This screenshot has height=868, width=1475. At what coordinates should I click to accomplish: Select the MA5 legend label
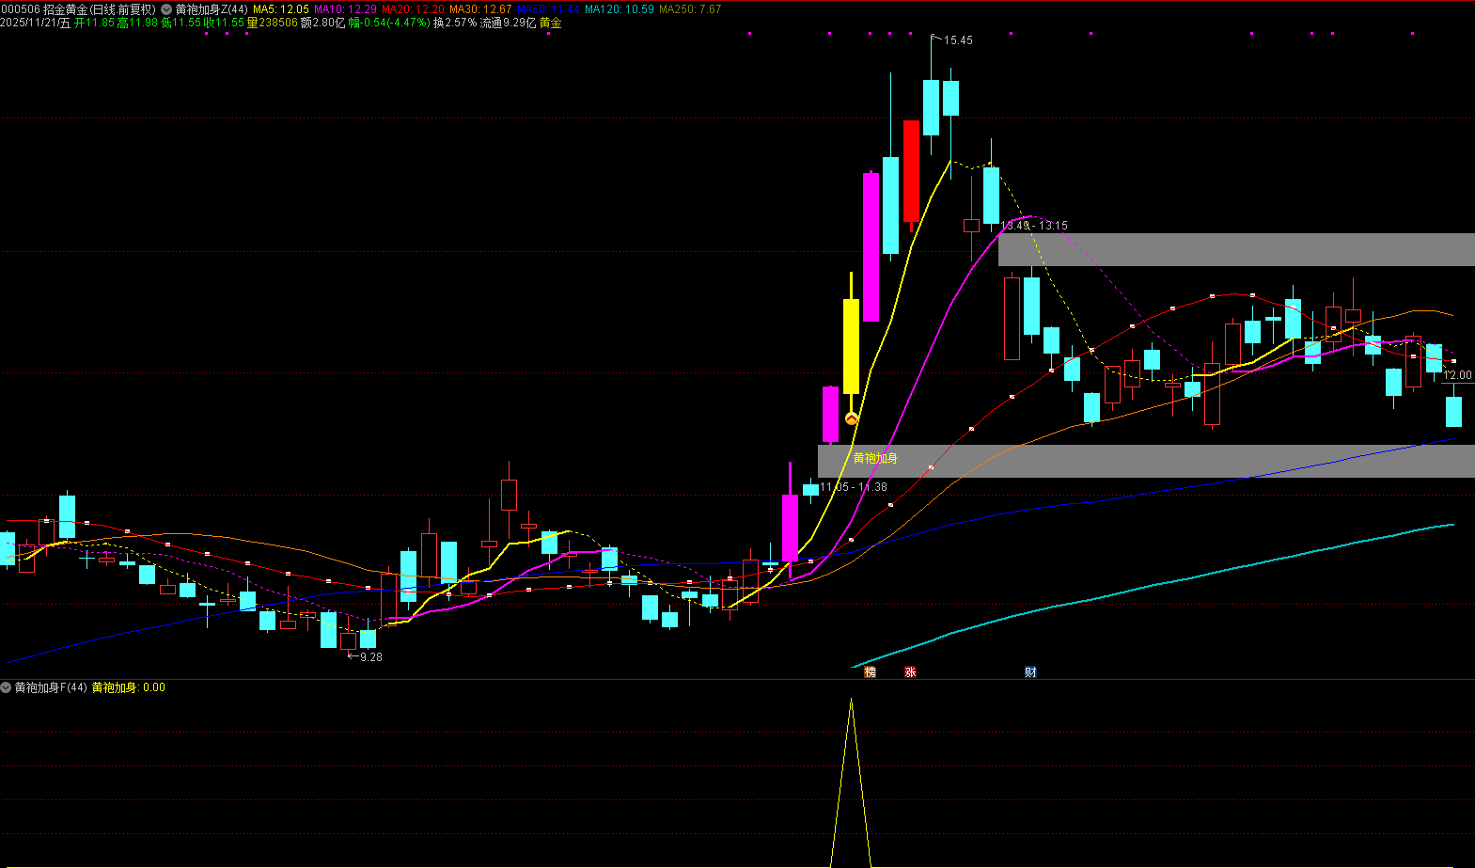[280, 9]
